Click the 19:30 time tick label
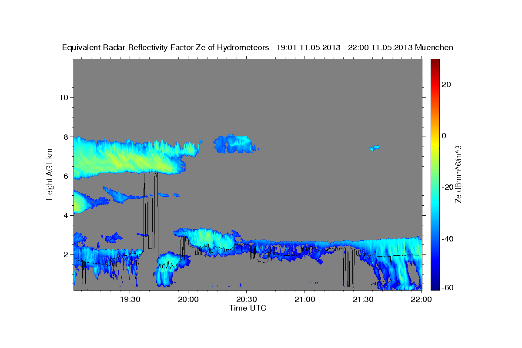Image resolution: width=522 pixels, height=348 pixels. (130, 300)
